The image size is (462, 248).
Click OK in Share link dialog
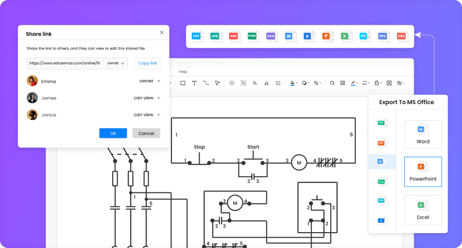pos(113,133)
